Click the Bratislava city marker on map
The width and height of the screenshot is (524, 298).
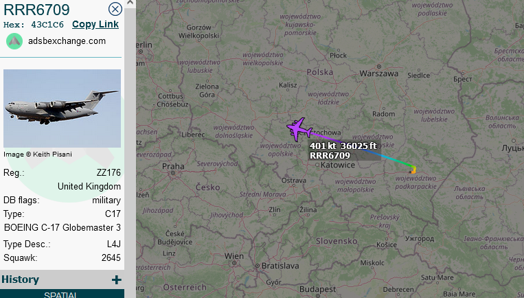pyautogui.click(x=258, y=266)
